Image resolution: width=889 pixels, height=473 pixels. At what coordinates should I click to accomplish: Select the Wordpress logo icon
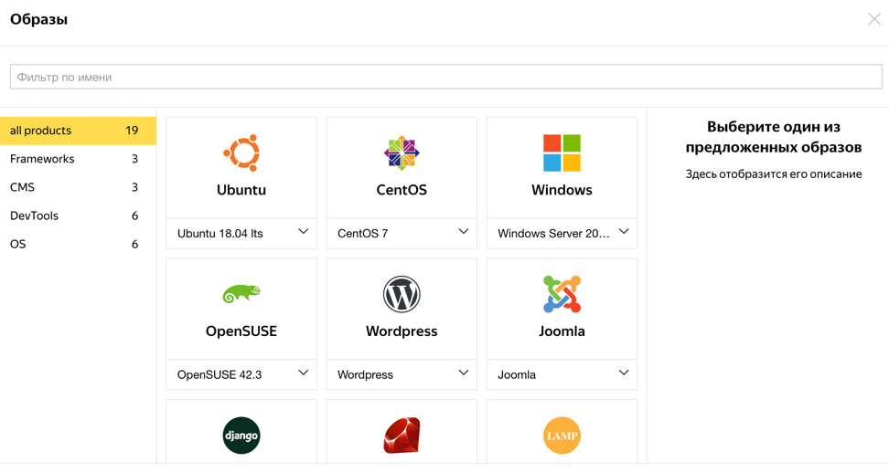click(402, 294)
